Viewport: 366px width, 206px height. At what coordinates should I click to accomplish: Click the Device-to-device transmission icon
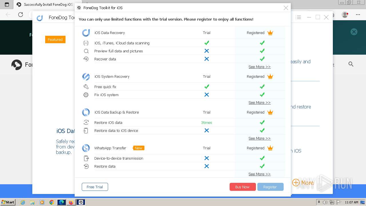click(x=86, y=159)
